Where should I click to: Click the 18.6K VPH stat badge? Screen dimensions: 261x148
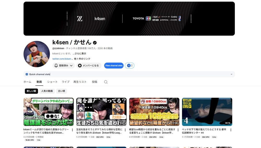[29, 140]
